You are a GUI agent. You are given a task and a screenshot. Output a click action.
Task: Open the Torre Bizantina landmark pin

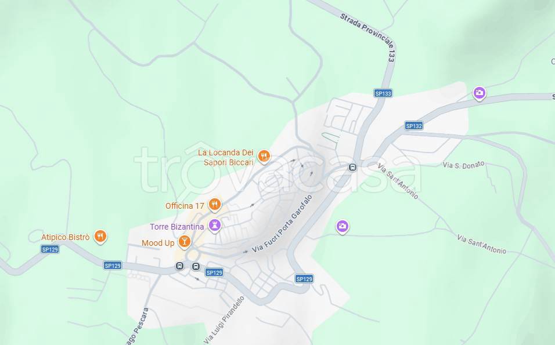(x=214, y=225)
